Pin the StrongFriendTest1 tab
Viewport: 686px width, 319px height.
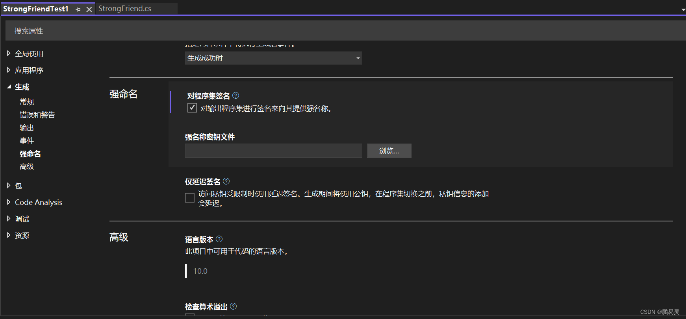pyautogui.click(x=78, y=9)
